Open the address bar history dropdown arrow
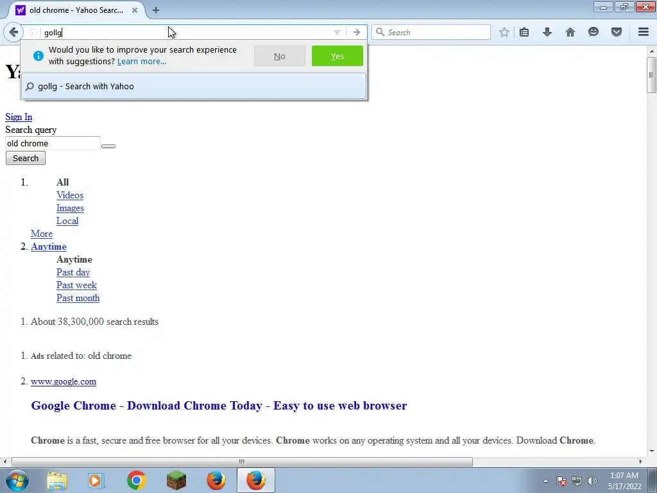Viewport: 657px width, 493px height. coord(337,32)
